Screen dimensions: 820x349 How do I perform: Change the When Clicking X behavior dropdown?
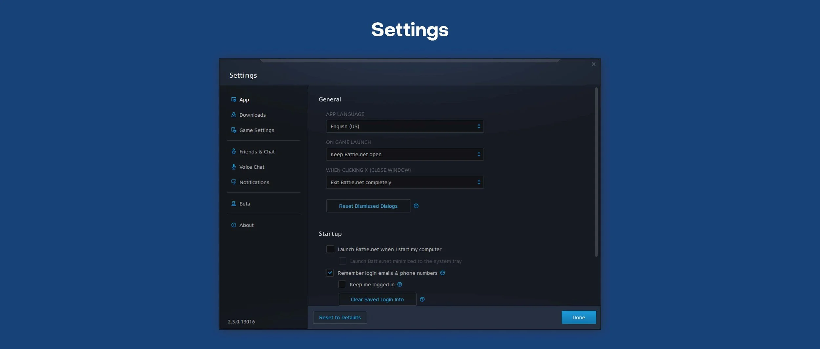coord(405,182)
